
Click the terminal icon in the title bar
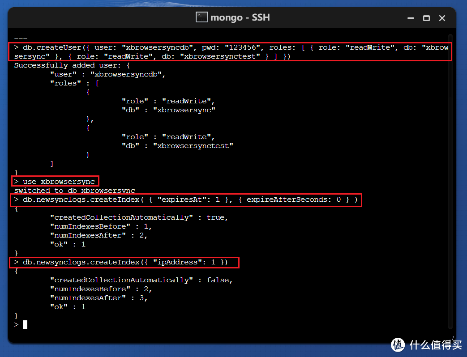click(x=202, y=17)
